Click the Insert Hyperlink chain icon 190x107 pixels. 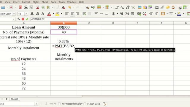click(162, 7)
